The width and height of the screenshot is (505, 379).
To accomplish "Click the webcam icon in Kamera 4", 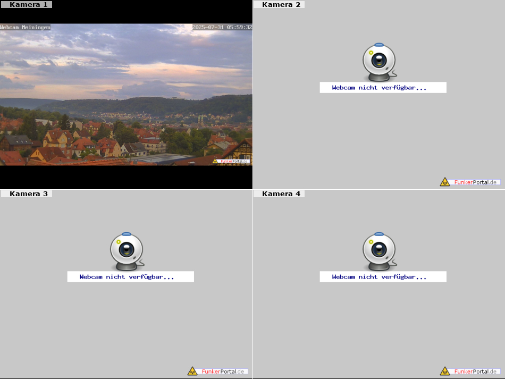I will point(380,251).
